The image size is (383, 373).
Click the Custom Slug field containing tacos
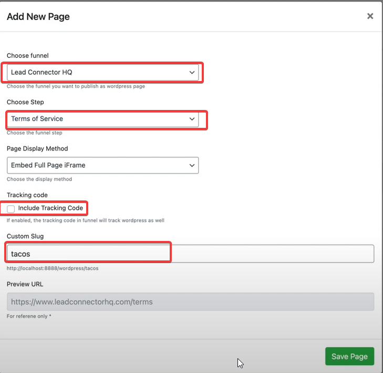(x=190, y=254)
